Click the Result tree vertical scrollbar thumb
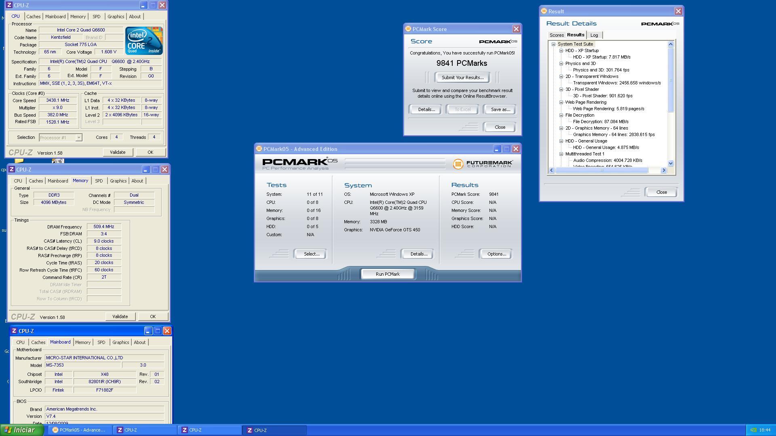Screen dimensions: 776x436 click(x=671, y=80)
